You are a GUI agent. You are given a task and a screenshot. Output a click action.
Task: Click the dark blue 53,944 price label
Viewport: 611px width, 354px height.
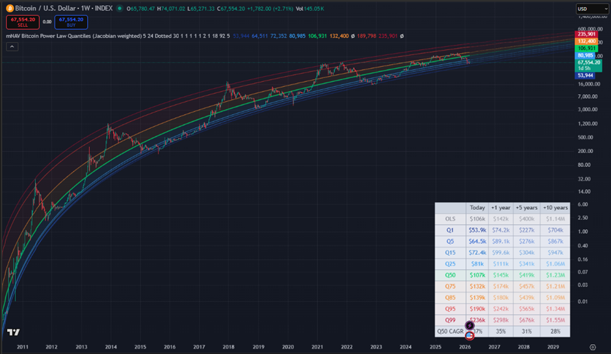[x=586, y=75]
